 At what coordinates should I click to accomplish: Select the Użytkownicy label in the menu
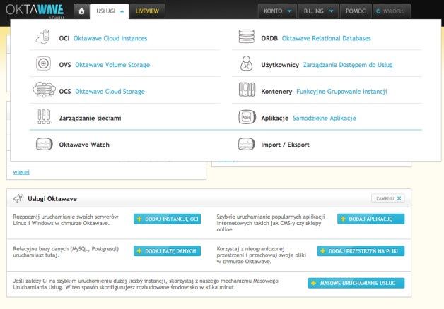click(x=280, y=65)
